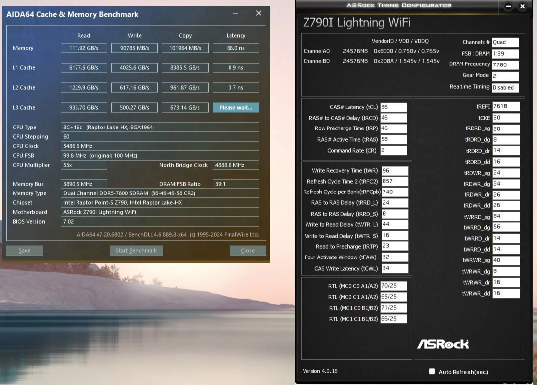Click the L1 Cache Read value 6177.5 GB/s
This screenshot has height=385, width=537.
(x=84, y=67)
